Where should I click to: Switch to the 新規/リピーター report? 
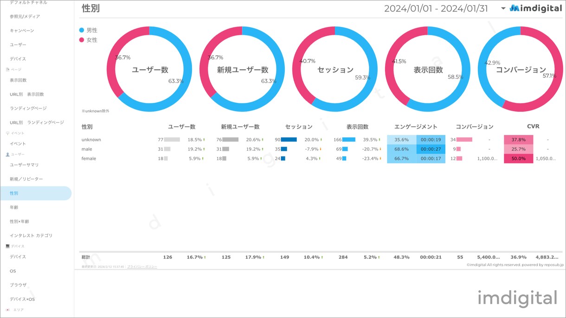pyautogui.click(x=26, y=179)
